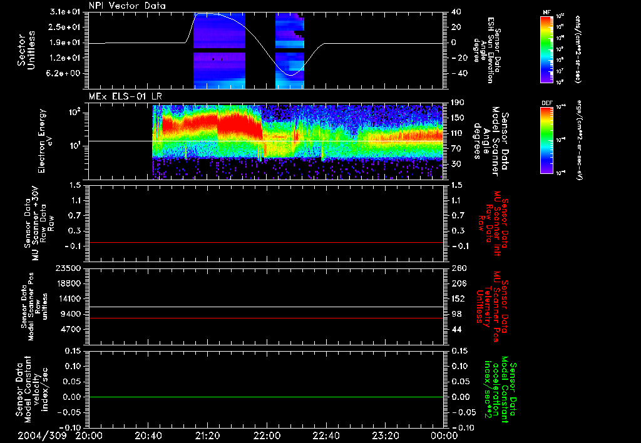Click the 'Sector Unitless' axis label
641x443 pixels.
click(x=26, y=50)
